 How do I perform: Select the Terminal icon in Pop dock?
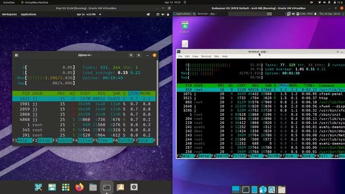(107, 188)
